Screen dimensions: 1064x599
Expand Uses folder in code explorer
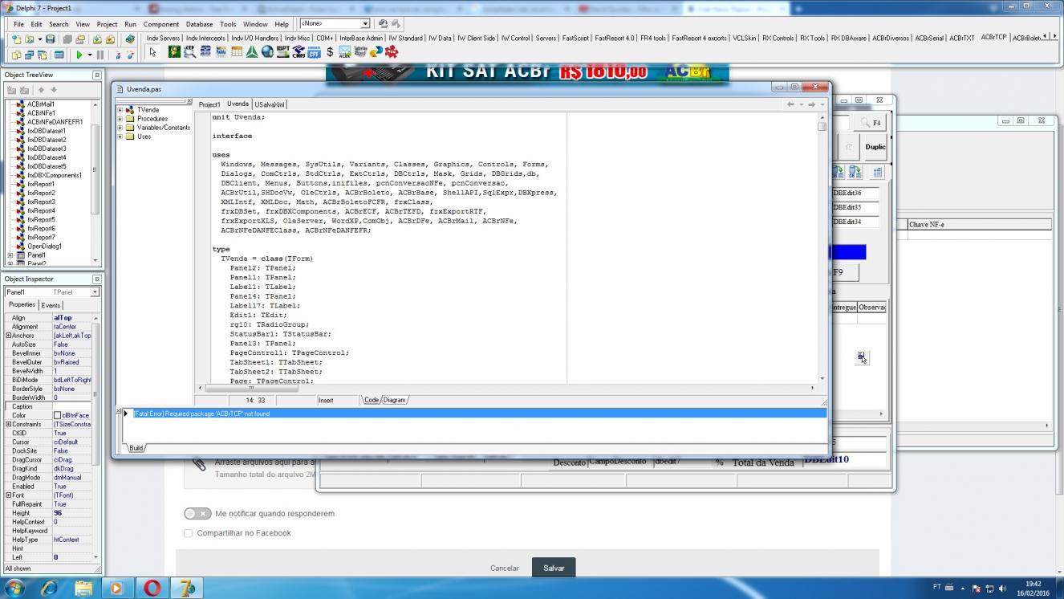120,136
